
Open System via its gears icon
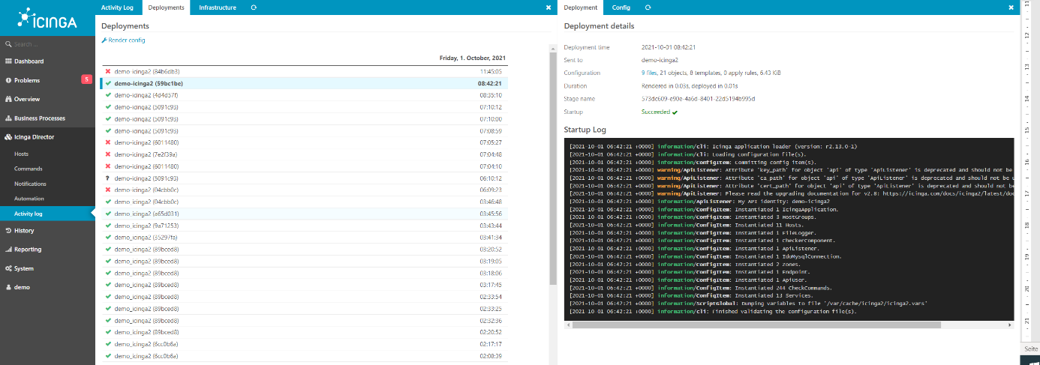8,268
